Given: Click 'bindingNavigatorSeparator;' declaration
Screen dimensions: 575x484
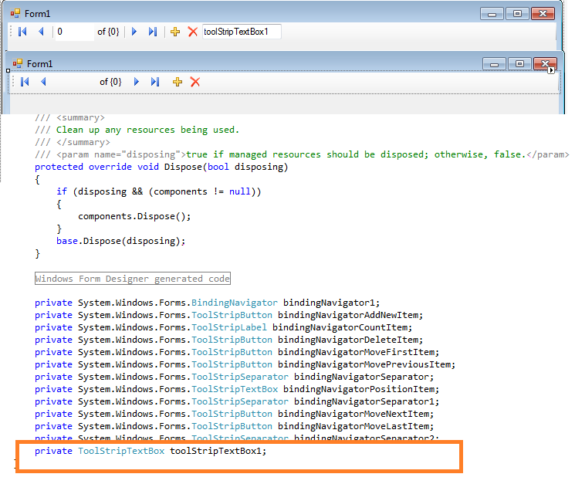Looking at the screenshot, I should point(235,377).
